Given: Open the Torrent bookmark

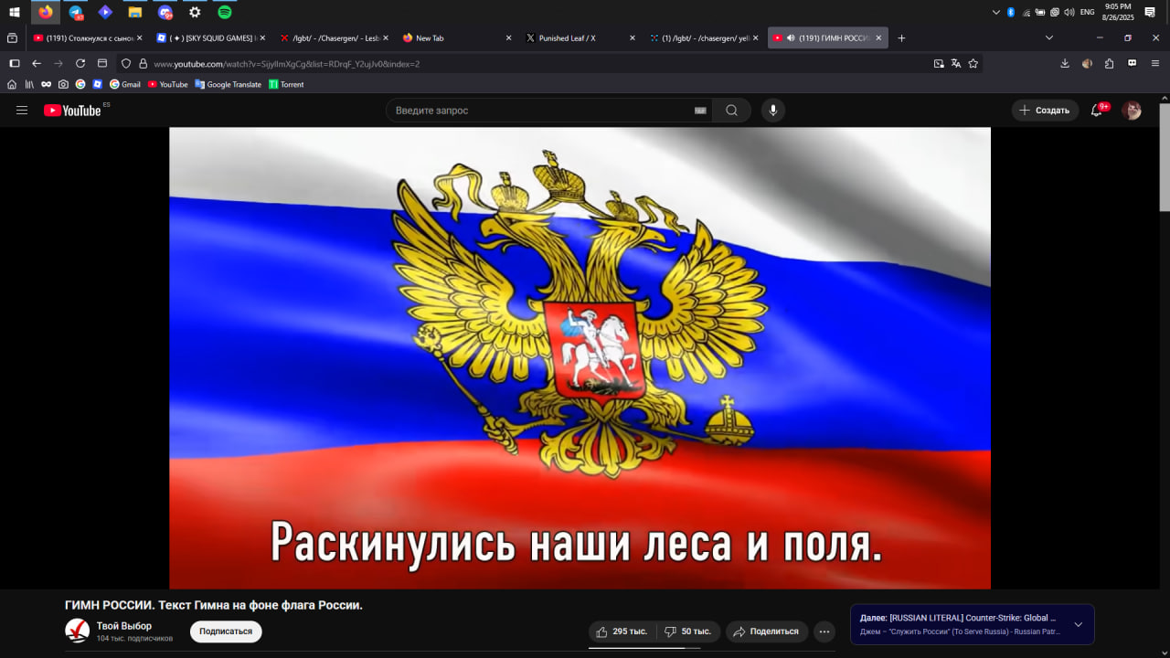Looking at the screenshot, I should coord(286,84).
